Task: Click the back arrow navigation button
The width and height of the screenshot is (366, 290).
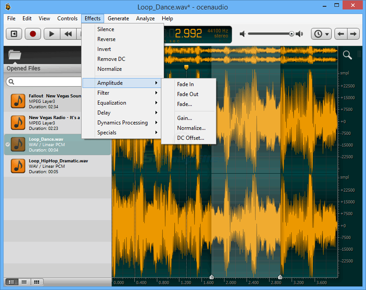Action: [x=341, y=34]
